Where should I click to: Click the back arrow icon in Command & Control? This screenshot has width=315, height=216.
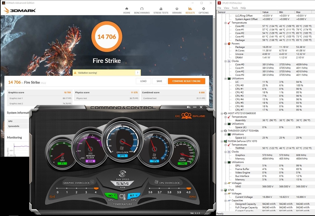point(189,107)
